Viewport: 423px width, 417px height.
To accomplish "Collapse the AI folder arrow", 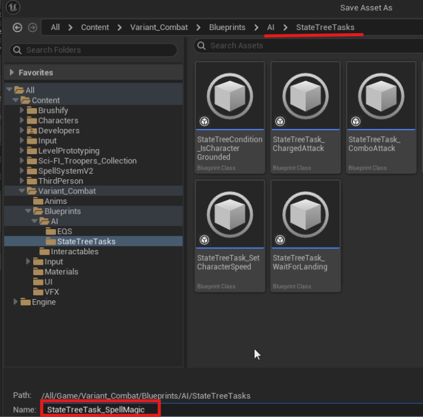I will 34,221.
